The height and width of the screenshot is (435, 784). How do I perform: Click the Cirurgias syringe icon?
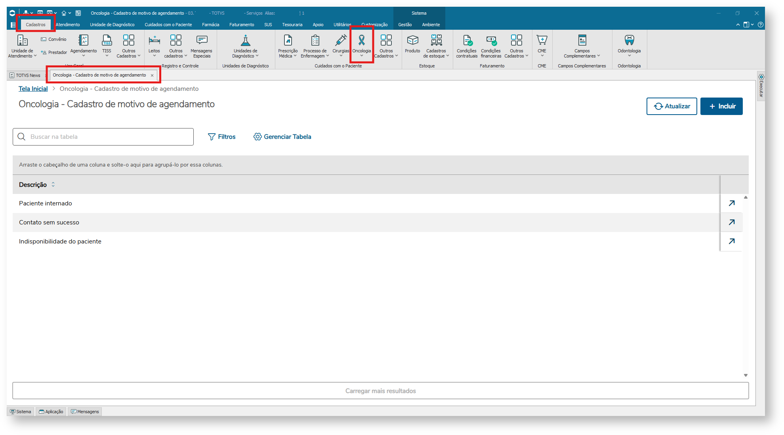click(340, 40)
